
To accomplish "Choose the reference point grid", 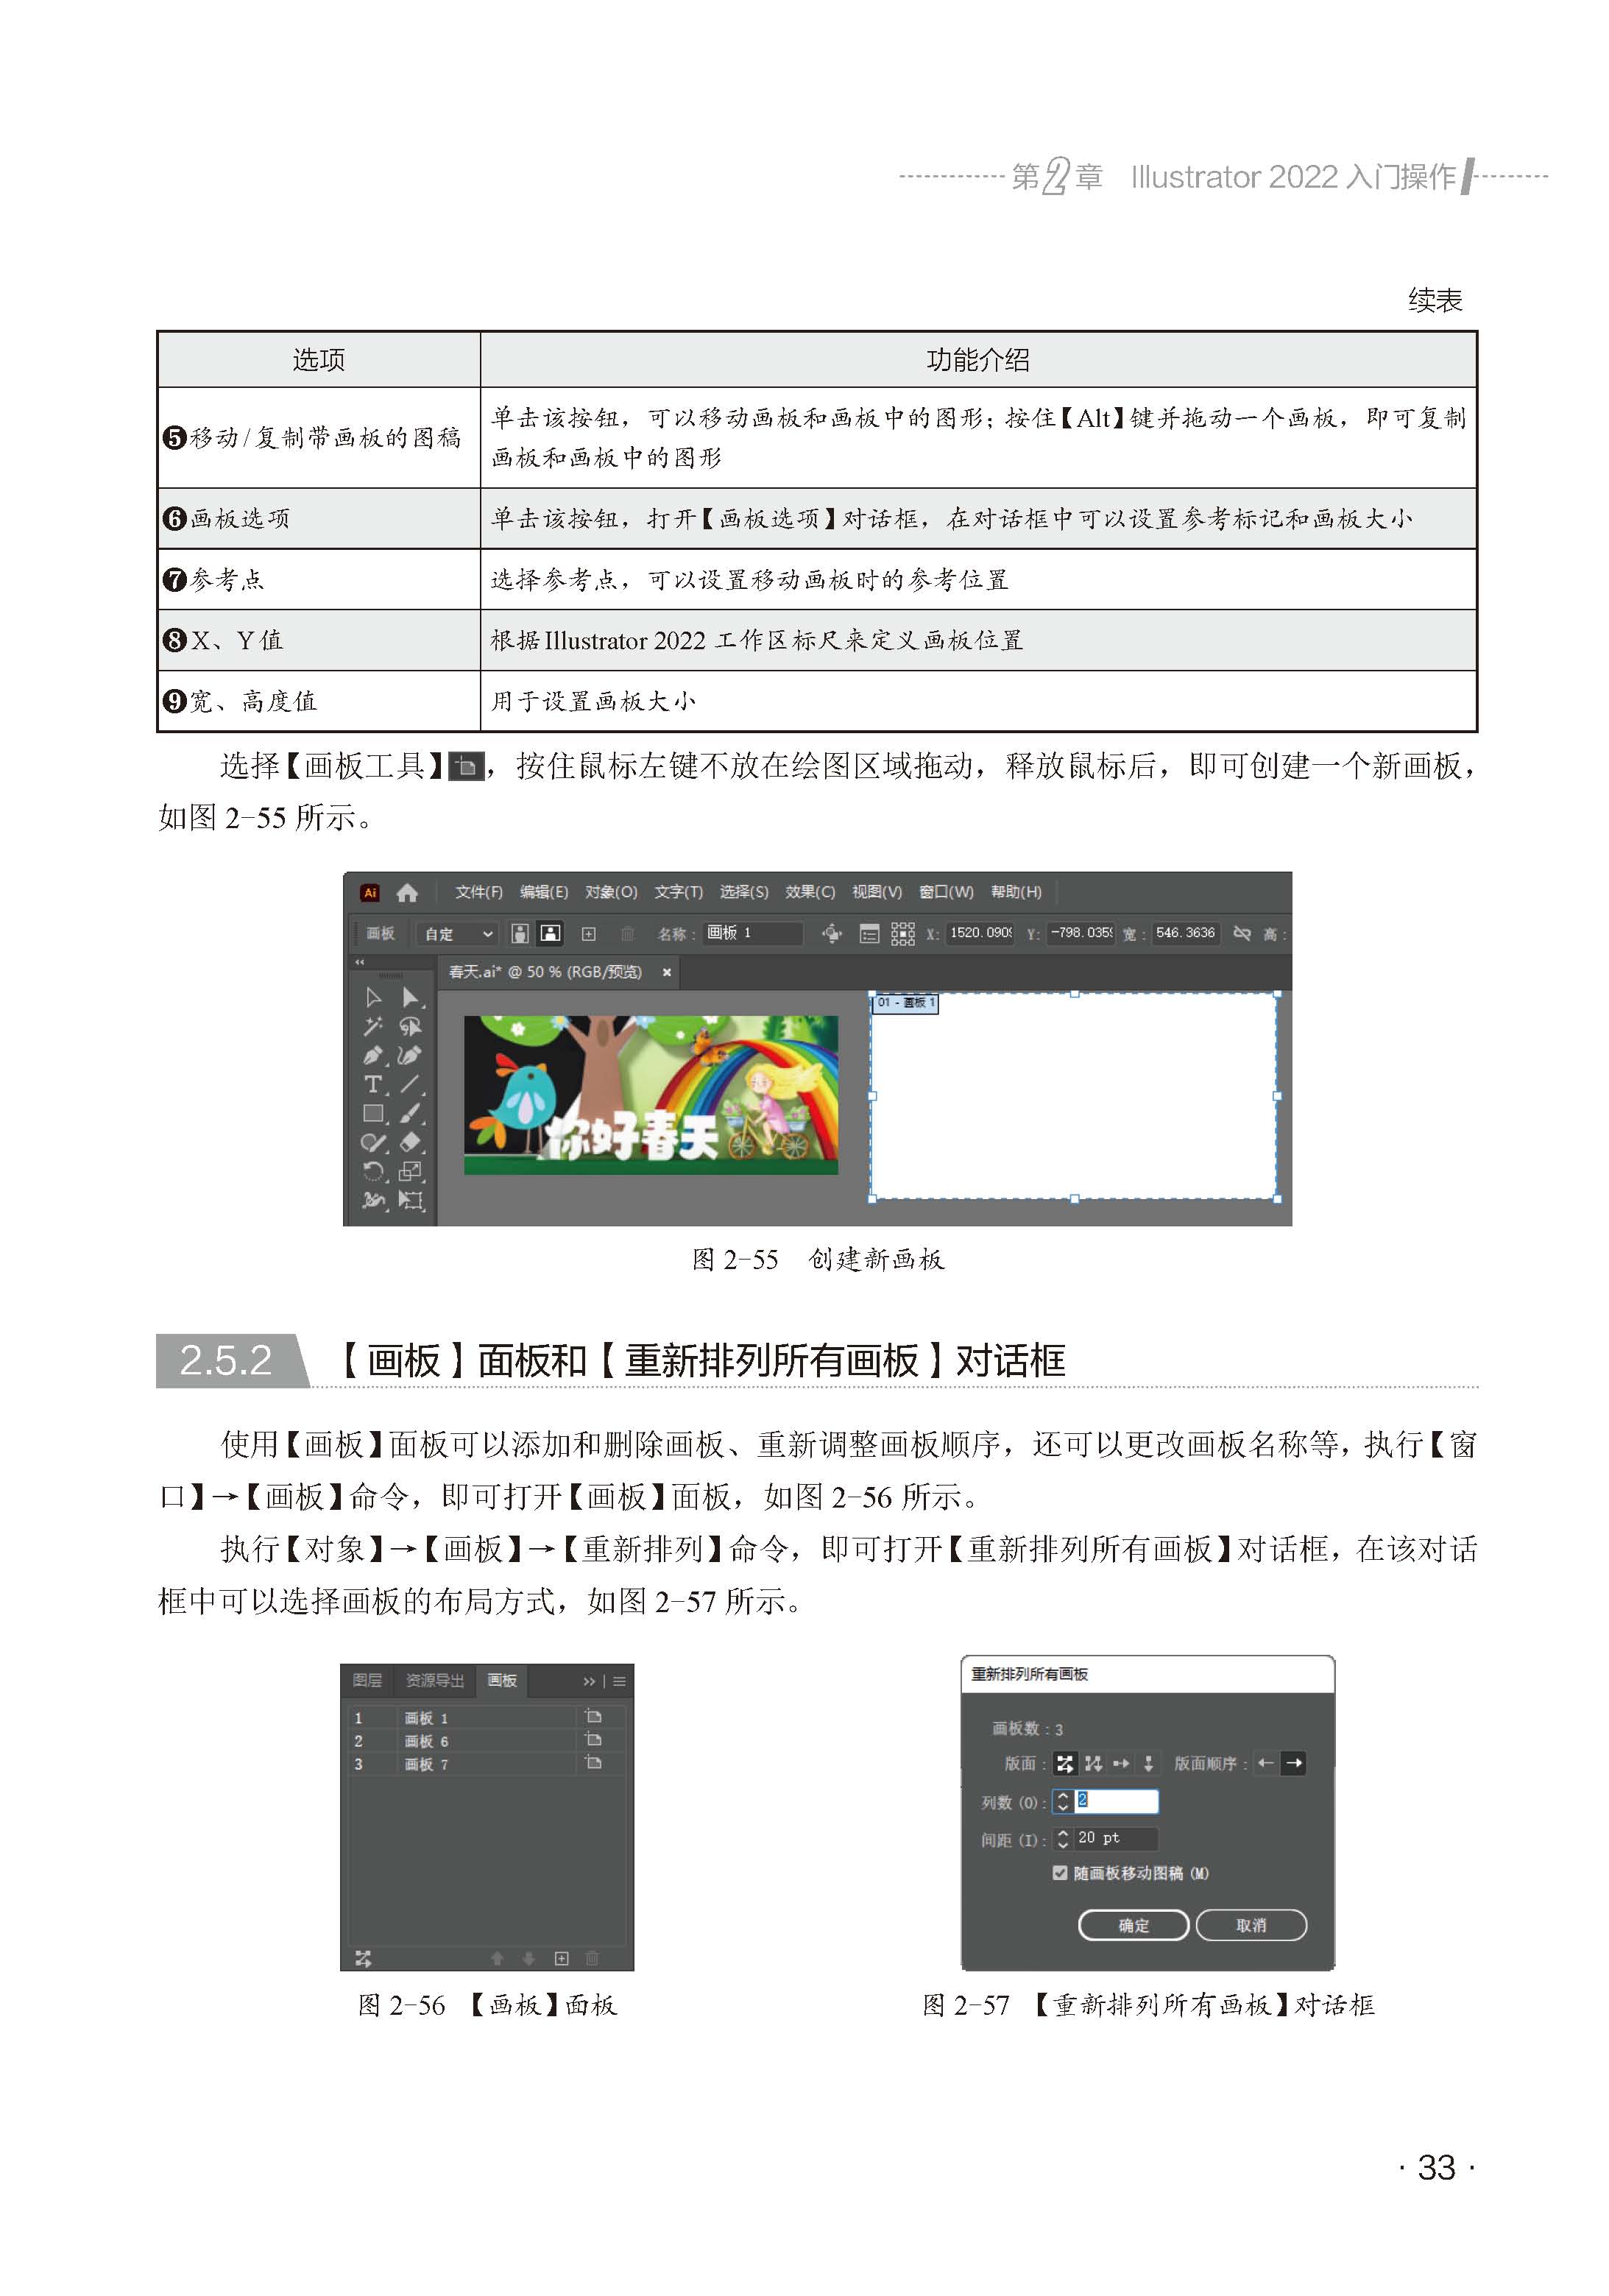I will click(x=903, y=934).
